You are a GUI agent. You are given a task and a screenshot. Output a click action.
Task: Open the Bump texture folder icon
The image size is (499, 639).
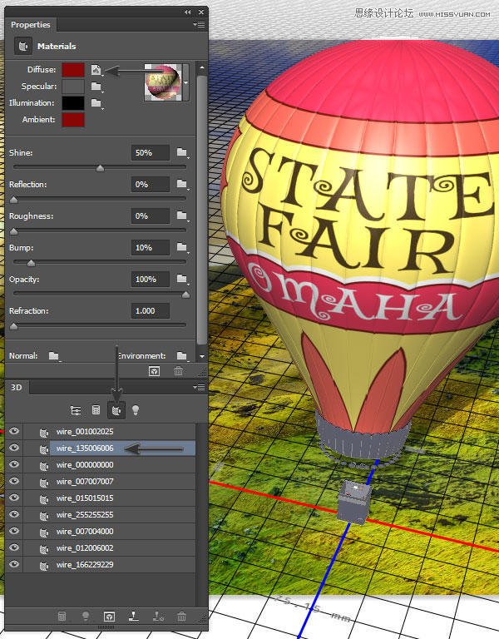pos(182,247)
